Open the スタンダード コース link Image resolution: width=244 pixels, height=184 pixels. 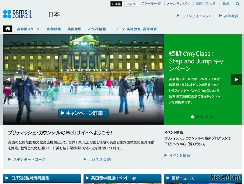tap(29, 159)
